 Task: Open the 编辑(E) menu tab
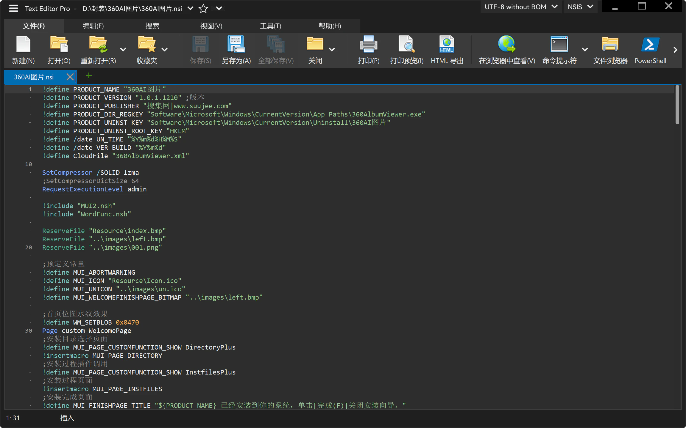pyautogui.click(x=93, y=26)
